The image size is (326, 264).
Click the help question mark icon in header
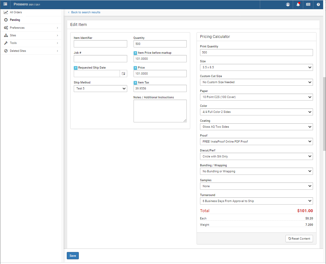318,4
